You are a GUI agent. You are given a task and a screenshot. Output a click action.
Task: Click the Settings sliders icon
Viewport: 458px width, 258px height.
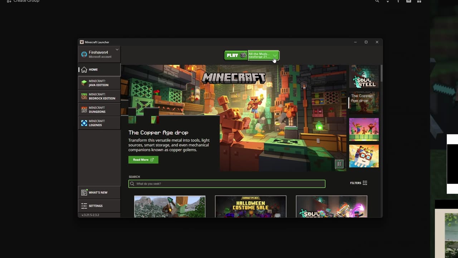point(84,206)
